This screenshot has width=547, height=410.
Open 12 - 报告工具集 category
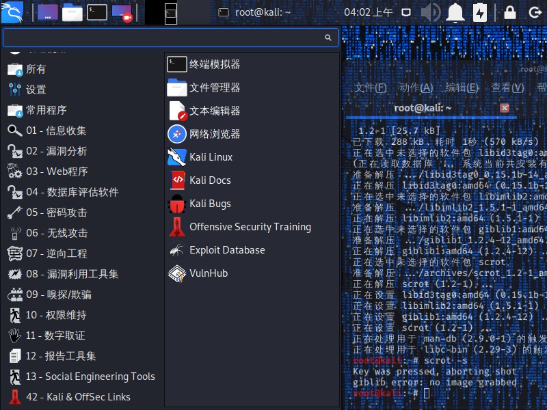[82, 356]
